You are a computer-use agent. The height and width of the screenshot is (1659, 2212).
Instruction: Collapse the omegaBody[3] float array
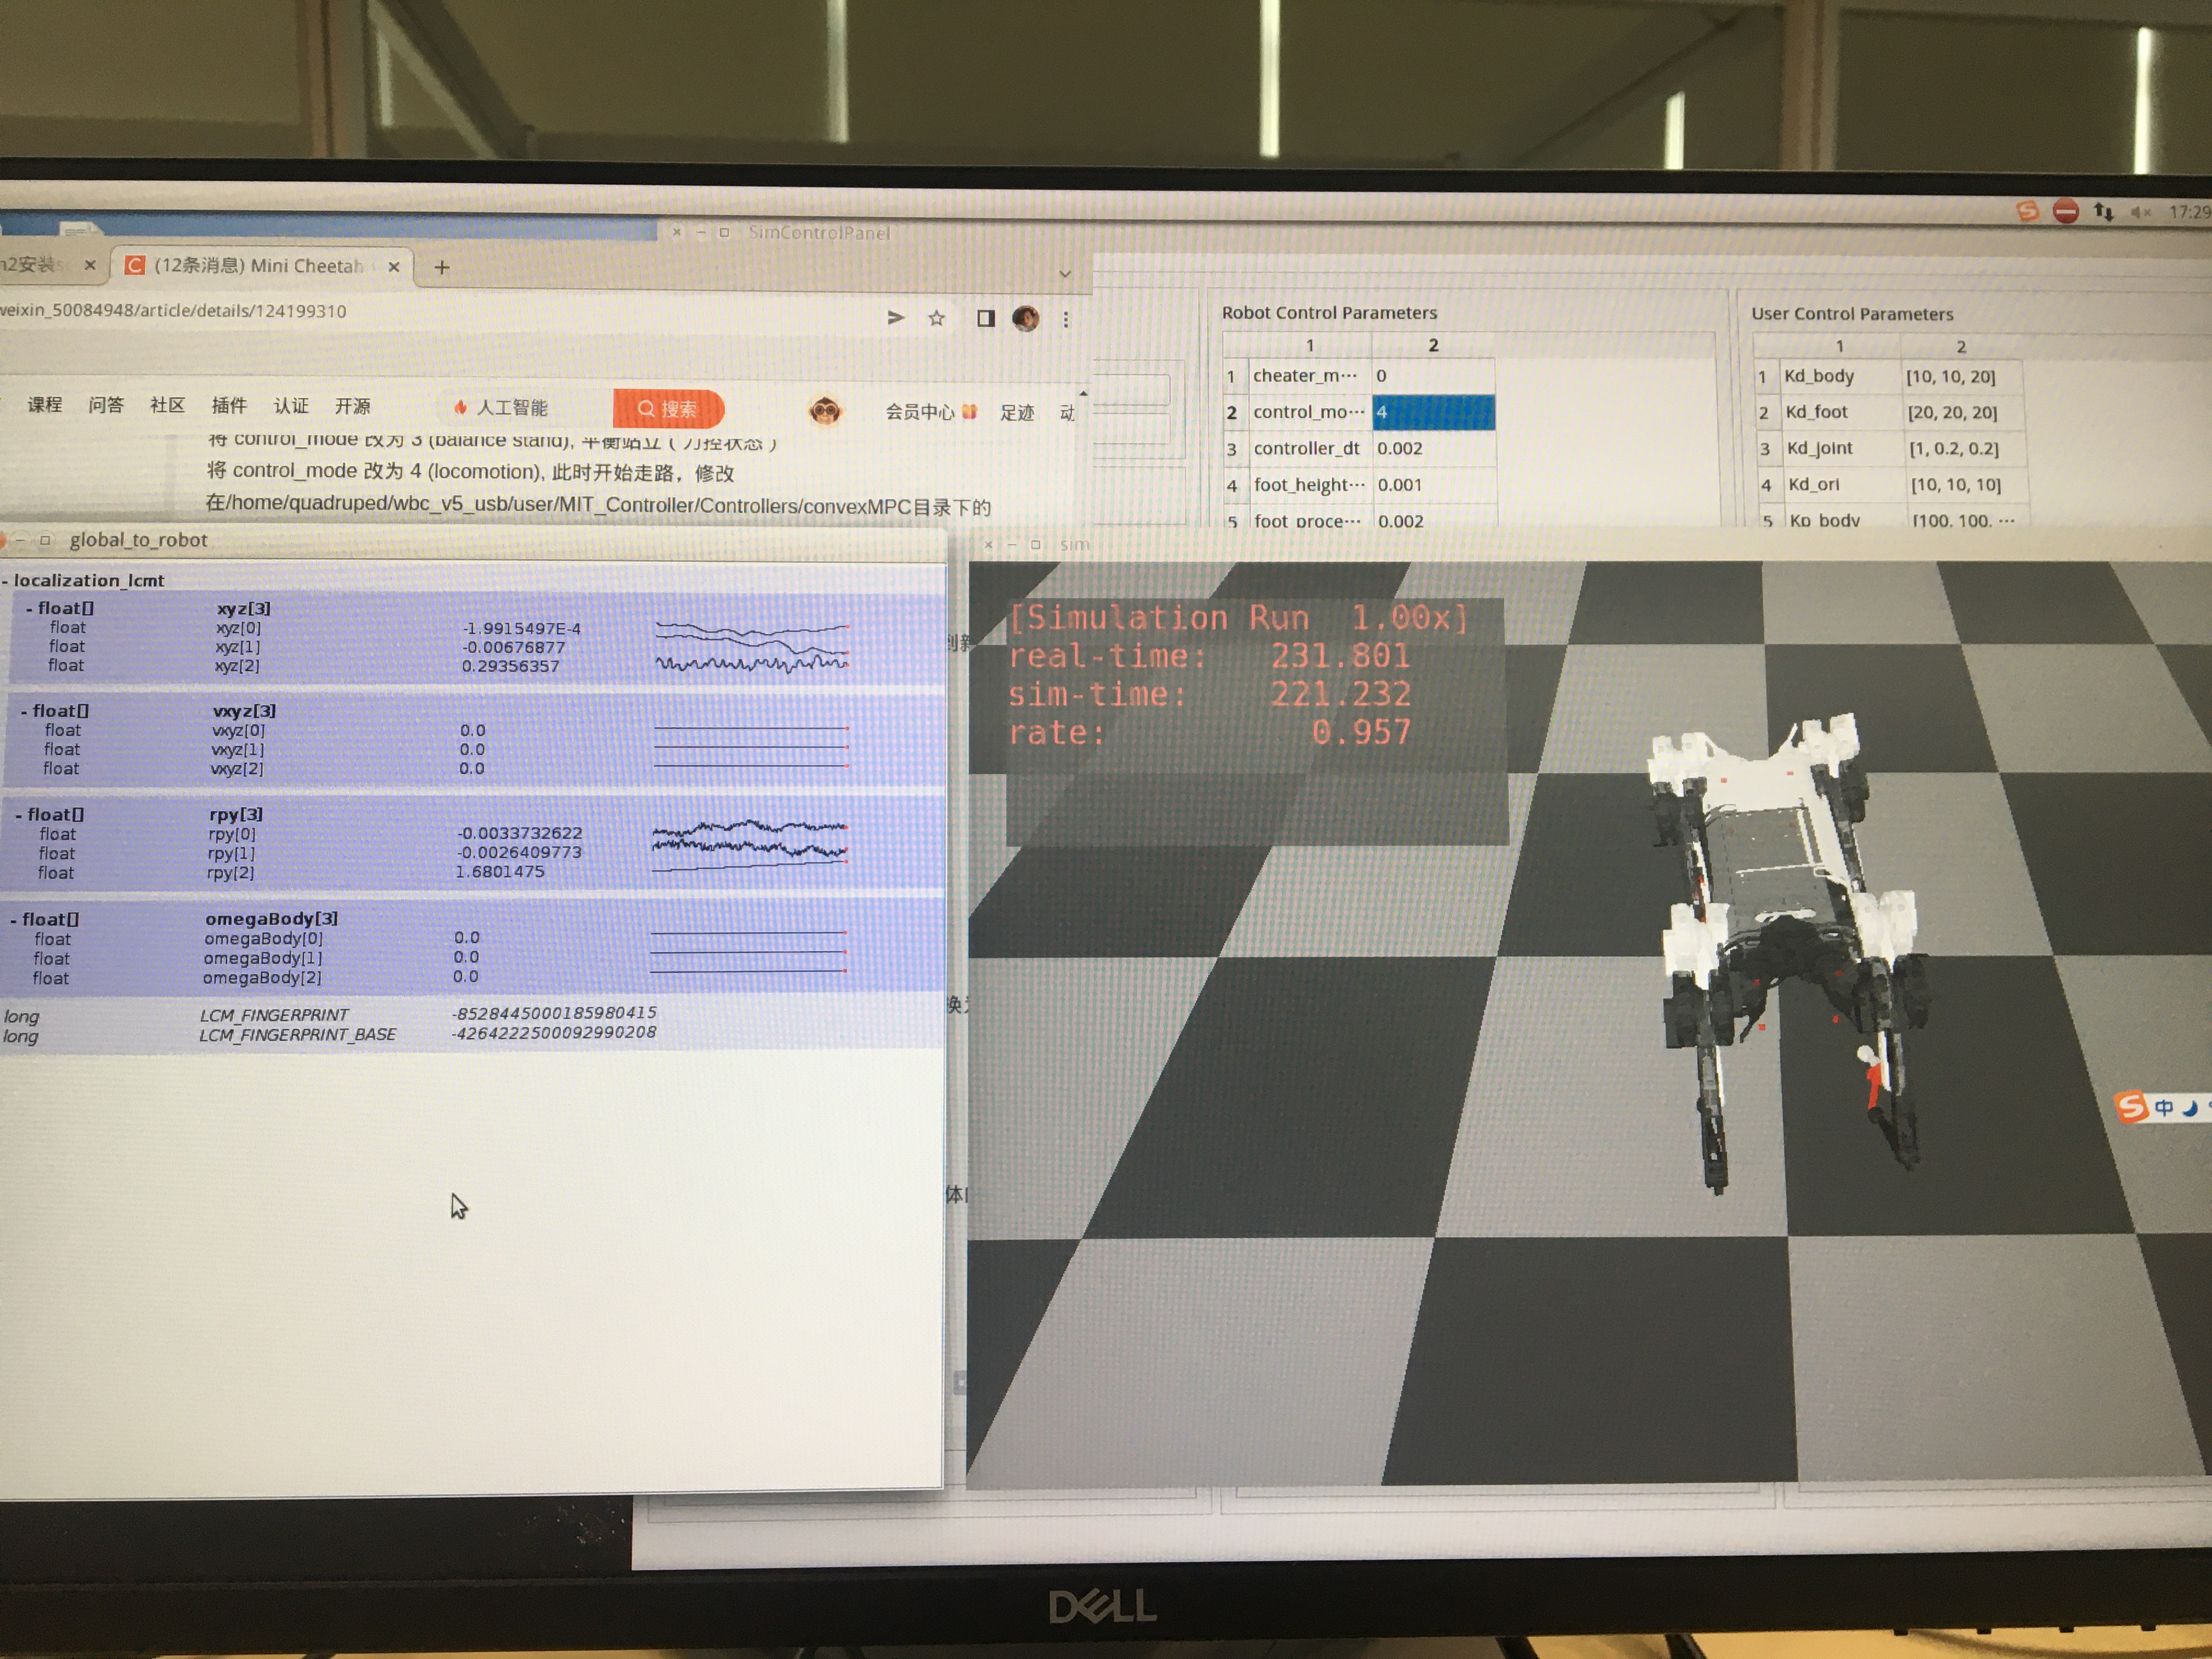[x=13, y=919]
